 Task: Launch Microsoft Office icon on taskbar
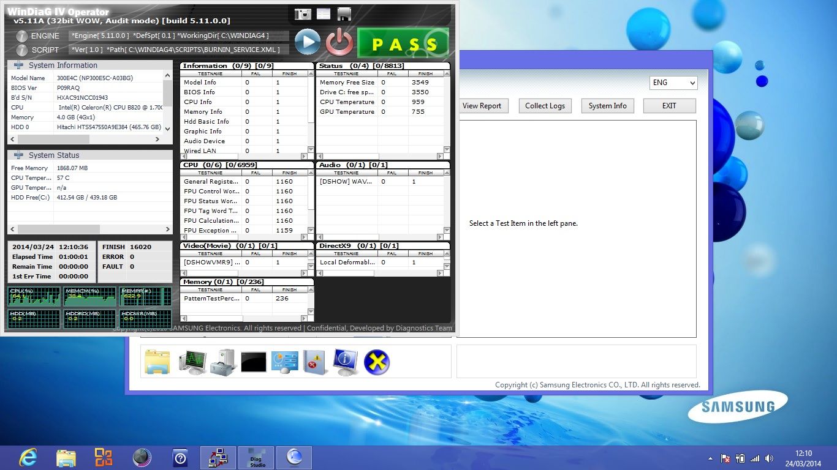coord(104,457)
